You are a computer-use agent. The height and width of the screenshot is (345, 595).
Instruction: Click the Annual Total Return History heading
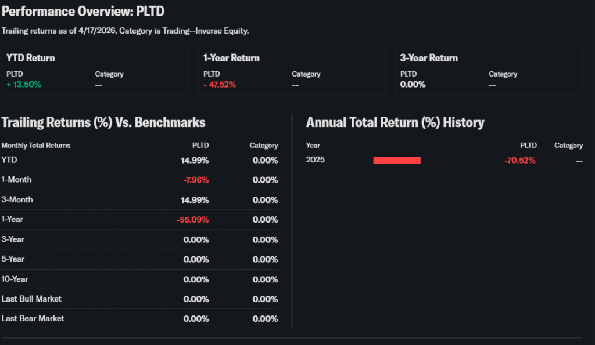click(x=395, y=122)
